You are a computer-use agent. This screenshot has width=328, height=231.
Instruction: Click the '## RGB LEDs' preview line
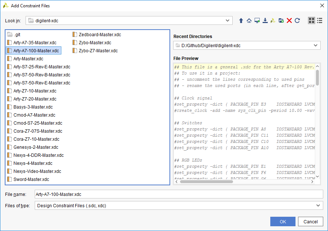(188, 160)
